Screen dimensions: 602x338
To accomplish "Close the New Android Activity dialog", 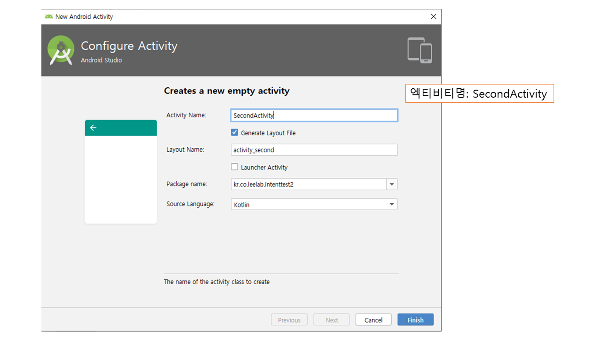I will tap(433, 16).
